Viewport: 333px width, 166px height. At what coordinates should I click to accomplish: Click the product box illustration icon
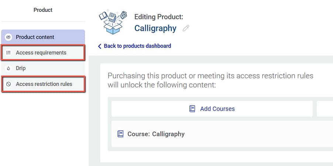113,22
